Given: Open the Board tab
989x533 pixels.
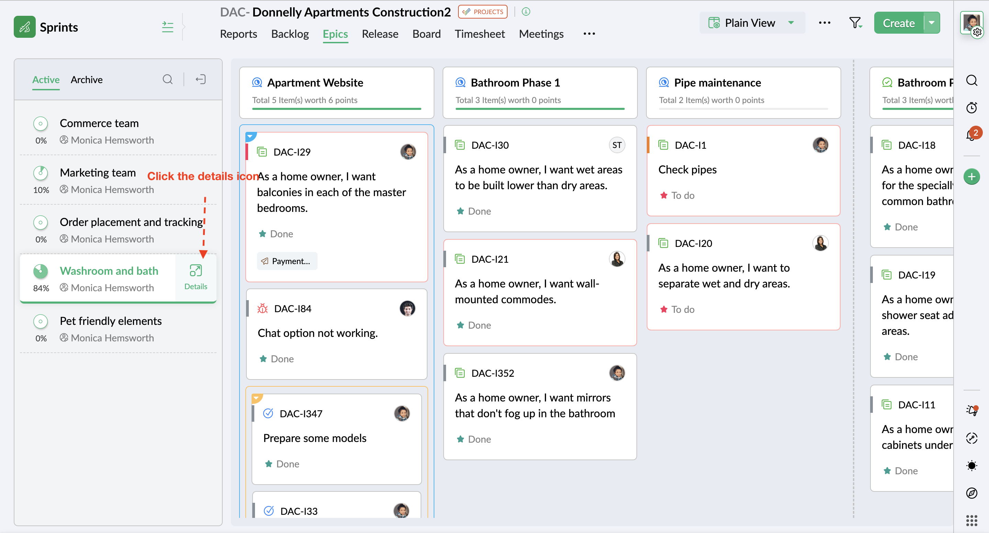Looking at the screenshot, I should click(x=426, y=34).
